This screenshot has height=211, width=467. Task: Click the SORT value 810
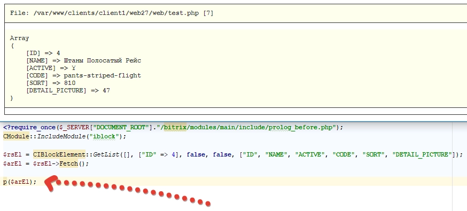click(x=69, y=83)
